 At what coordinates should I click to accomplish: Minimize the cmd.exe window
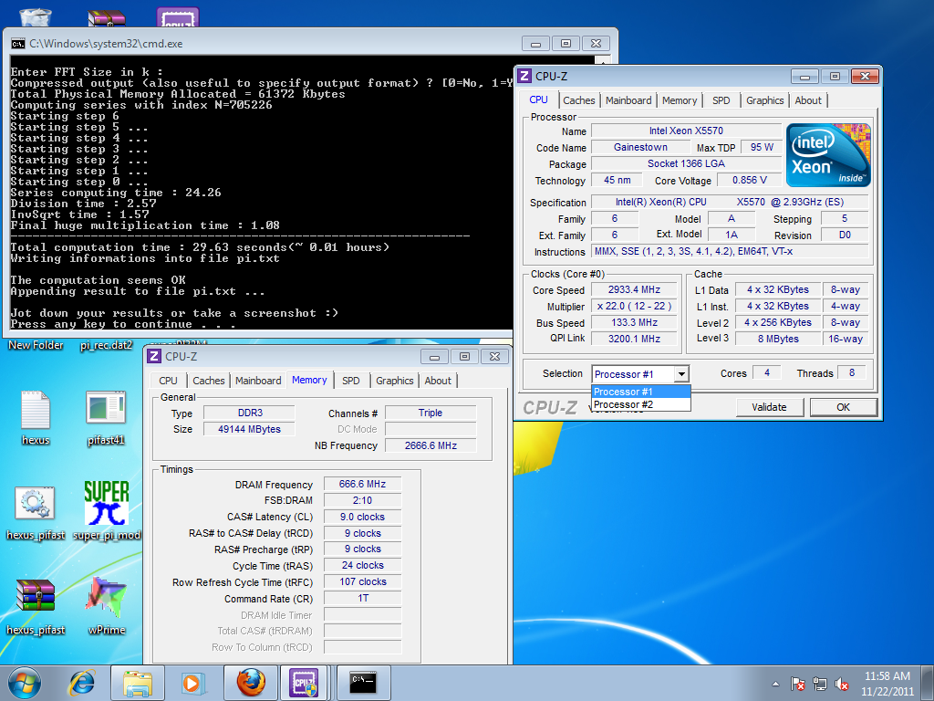pyautogui.click(x=535, y=44)
